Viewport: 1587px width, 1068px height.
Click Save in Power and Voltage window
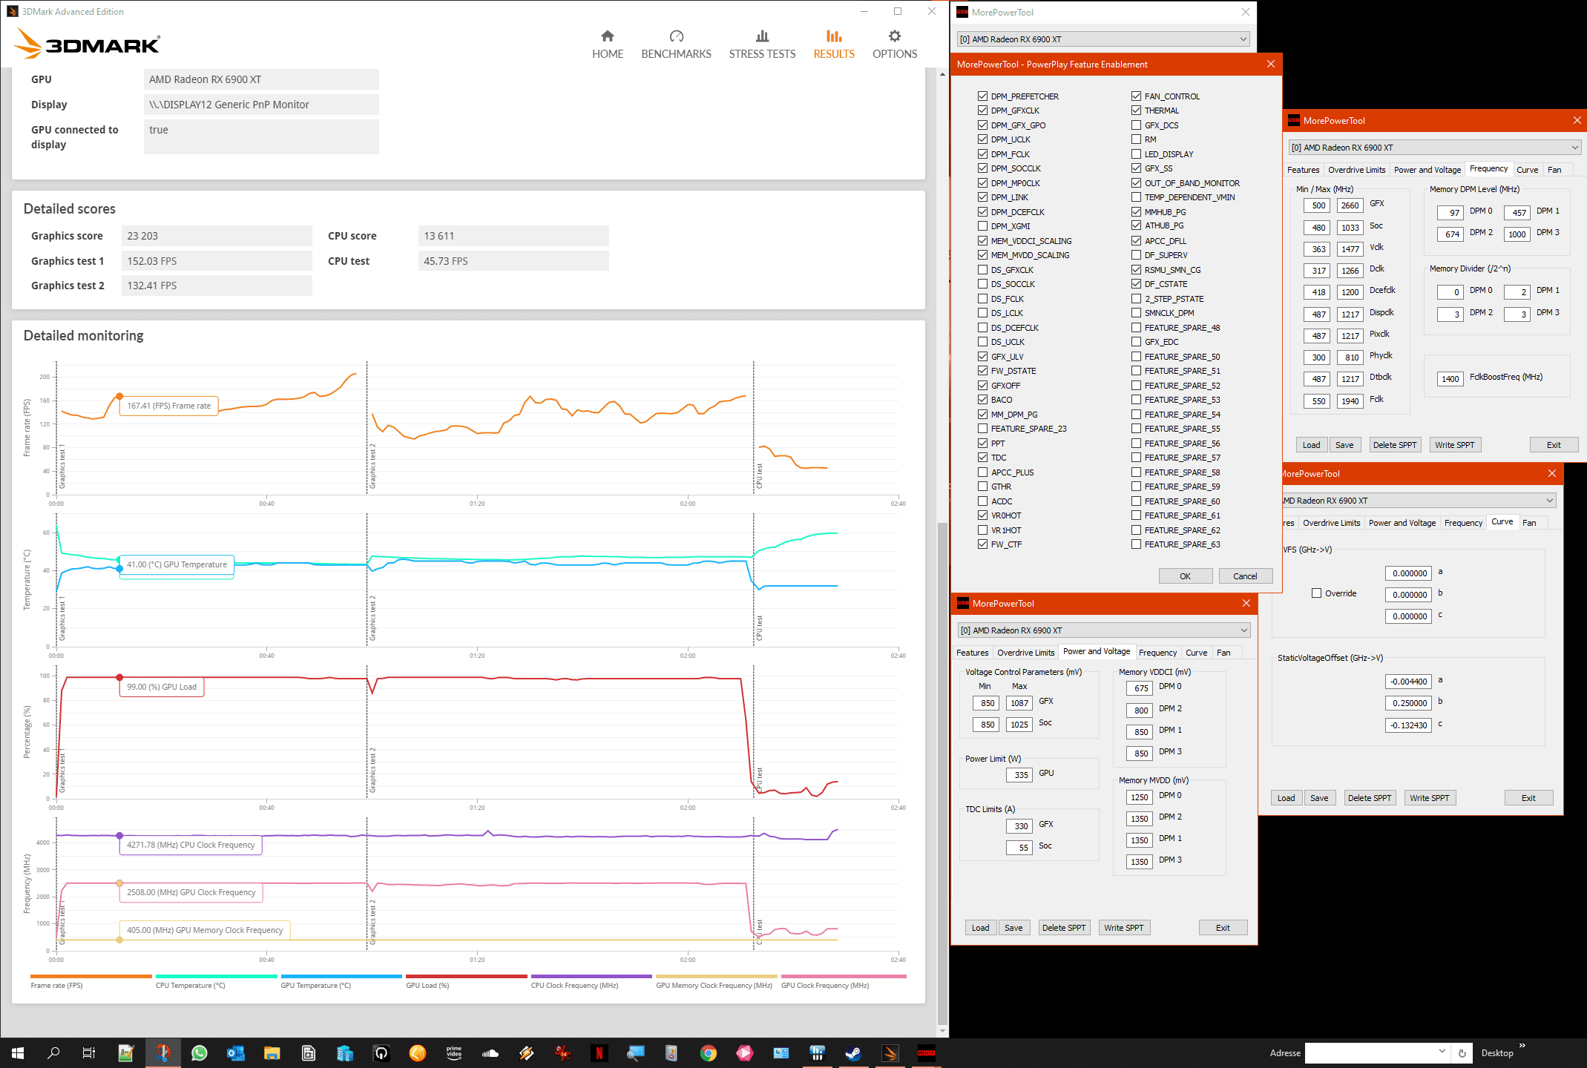(1013, 928)
